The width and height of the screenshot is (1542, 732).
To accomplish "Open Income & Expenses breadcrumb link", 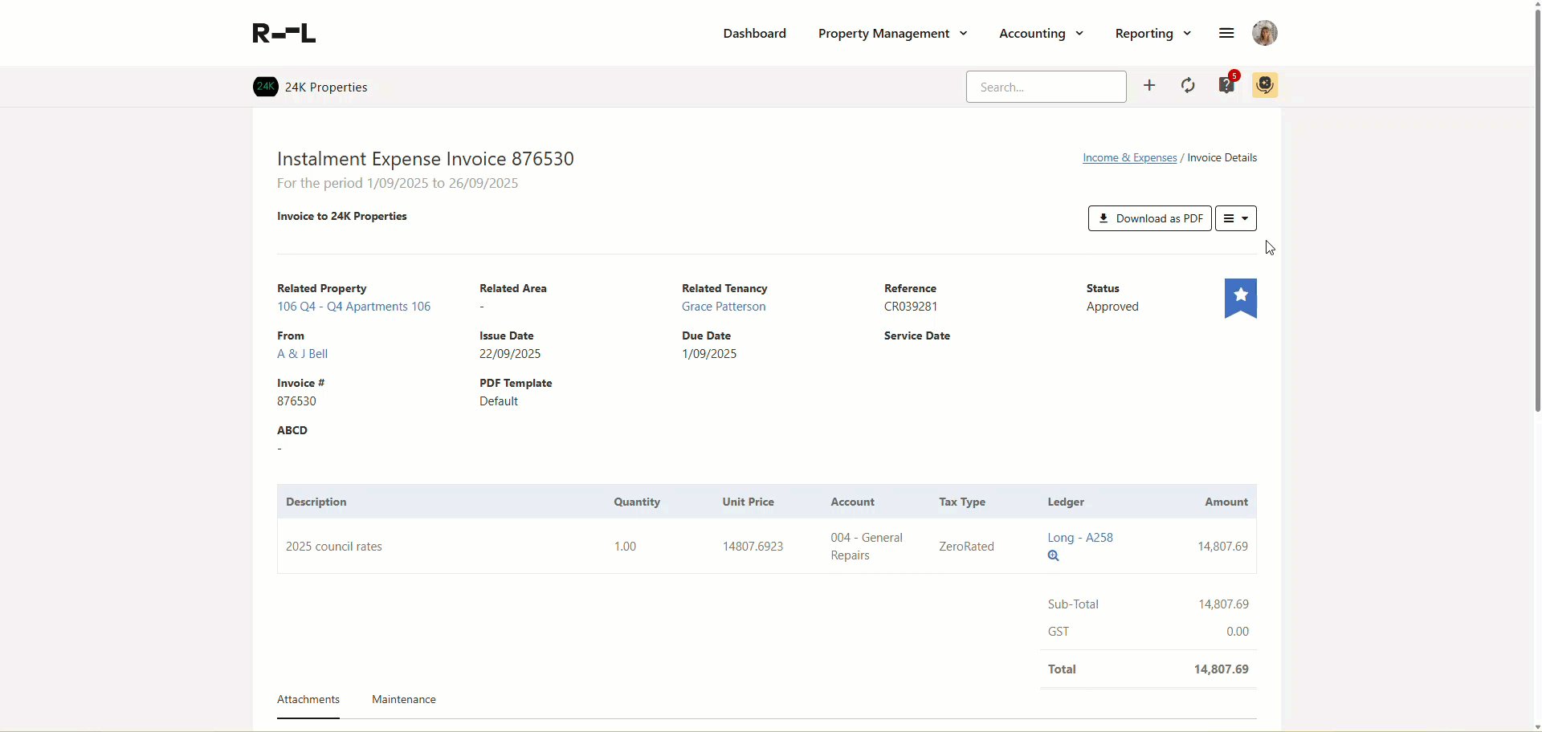I will pyautogui.click(x=1129, y=157).
